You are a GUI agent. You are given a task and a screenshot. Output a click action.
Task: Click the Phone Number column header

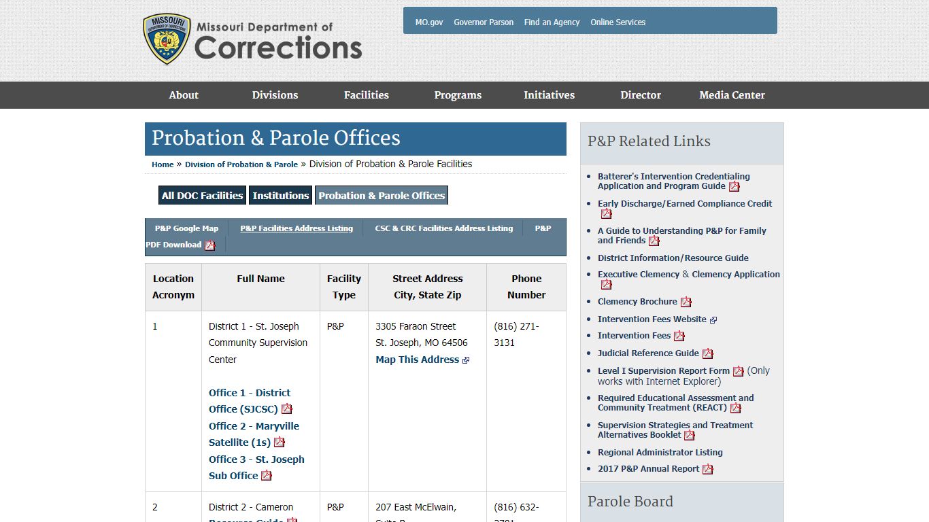(x=526, y=287)
